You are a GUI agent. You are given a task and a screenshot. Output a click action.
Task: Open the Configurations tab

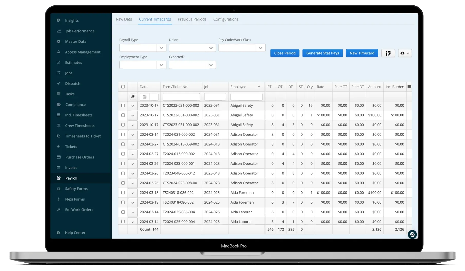226,19
